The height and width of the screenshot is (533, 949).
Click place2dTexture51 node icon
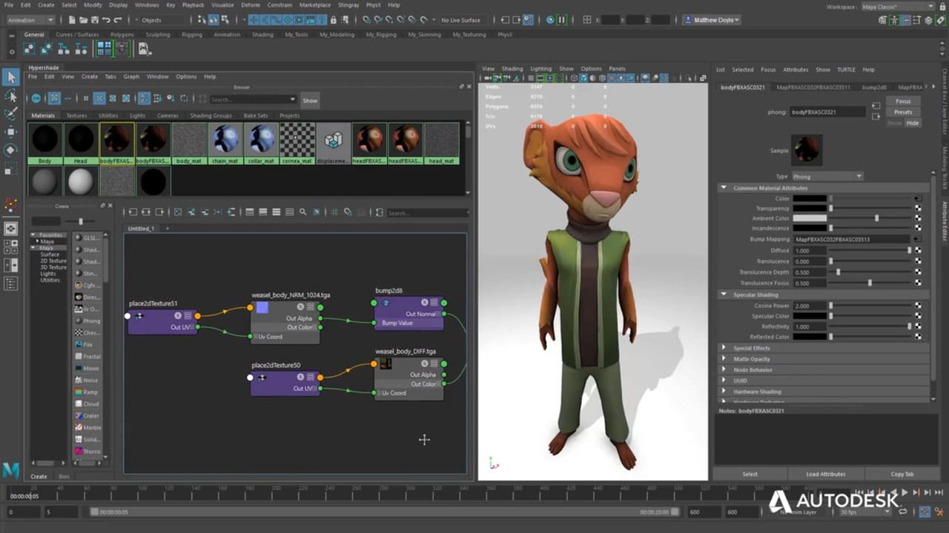pos(138,316)
